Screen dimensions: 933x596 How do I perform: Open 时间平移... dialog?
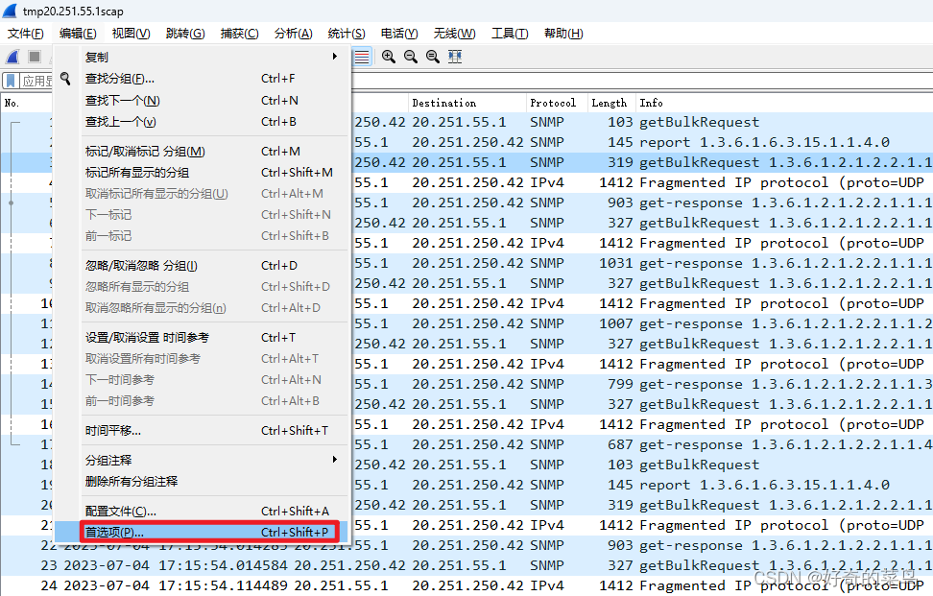(x=203, y=431)
